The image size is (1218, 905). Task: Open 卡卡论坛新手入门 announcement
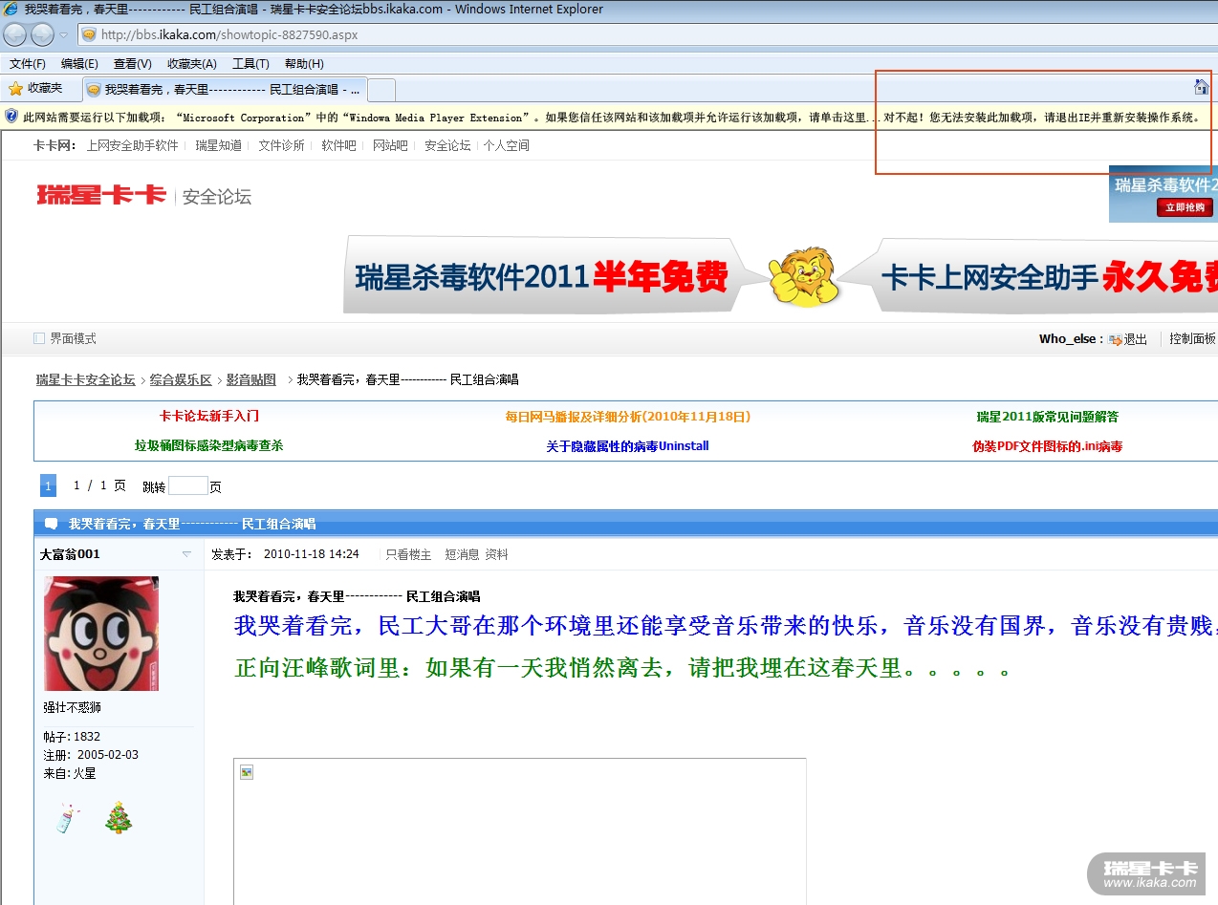pyautogui.click(x=209, y=417)
